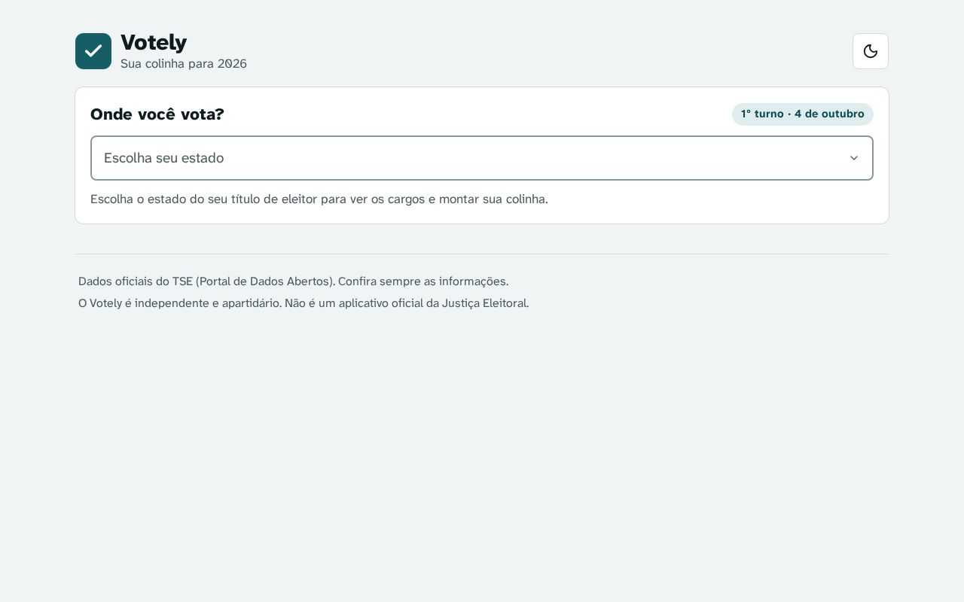Click the 'O Votely é independente' disclaimer text

tap(304, 303)
